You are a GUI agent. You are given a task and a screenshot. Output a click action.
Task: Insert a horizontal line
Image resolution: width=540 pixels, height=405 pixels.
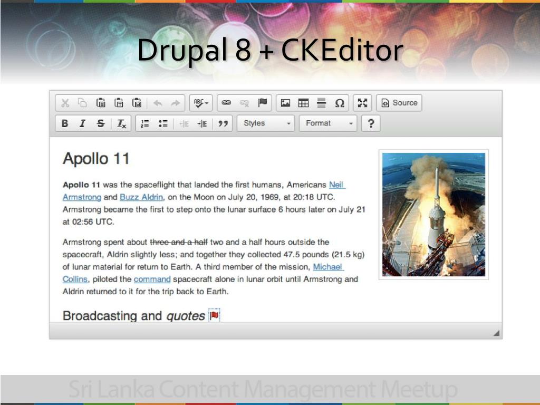pyautogui.click(x=321, y=103)
